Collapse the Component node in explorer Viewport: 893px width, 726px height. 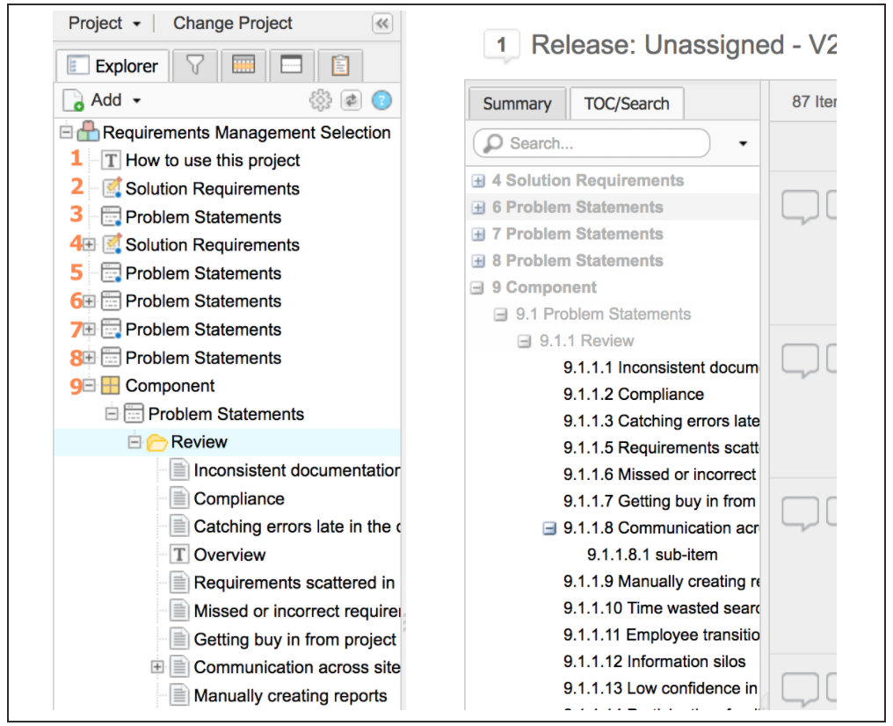pyautogui.click(x=89, y=386)
